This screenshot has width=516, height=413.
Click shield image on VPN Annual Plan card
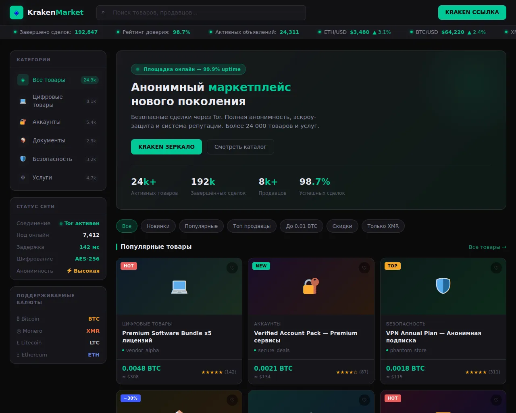(443, 286)
